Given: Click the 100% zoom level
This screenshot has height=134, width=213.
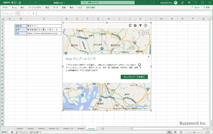Looking at the screenshot, I should 207,132.
